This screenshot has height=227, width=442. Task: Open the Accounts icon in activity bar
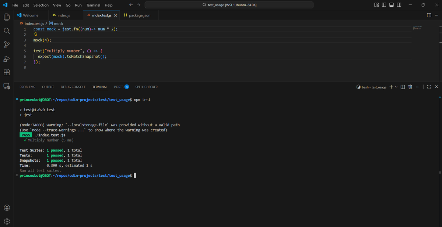[x=7, y=208]
